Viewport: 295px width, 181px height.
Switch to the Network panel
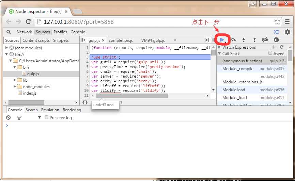(x=24, y=32)
